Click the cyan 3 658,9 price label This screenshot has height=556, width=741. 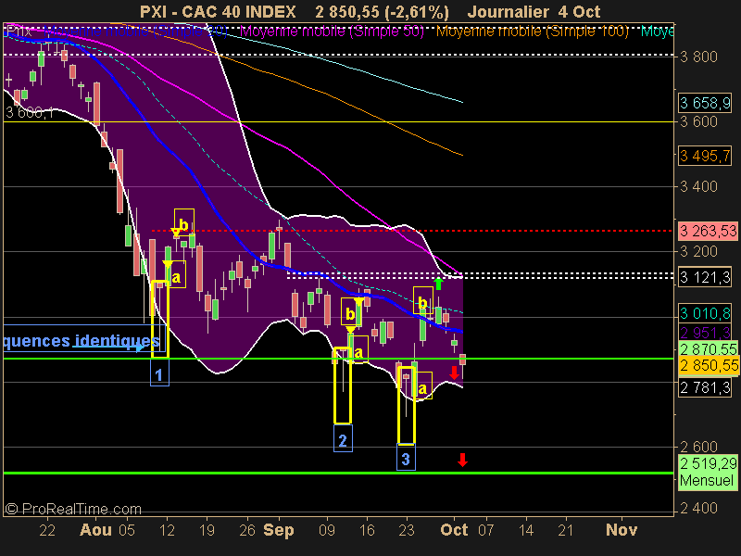point(705,103)
